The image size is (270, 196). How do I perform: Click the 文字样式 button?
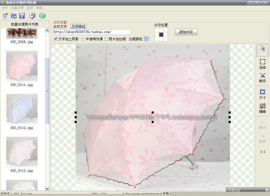pos(78,26)
